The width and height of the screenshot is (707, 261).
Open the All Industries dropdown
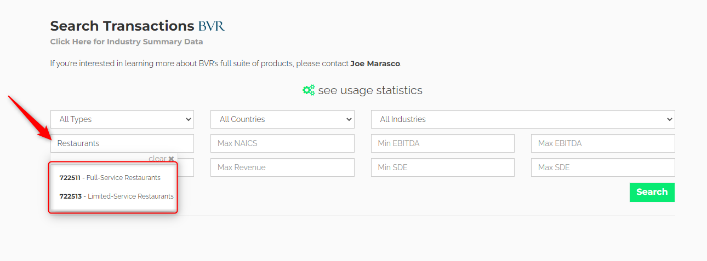click(522, 119)
